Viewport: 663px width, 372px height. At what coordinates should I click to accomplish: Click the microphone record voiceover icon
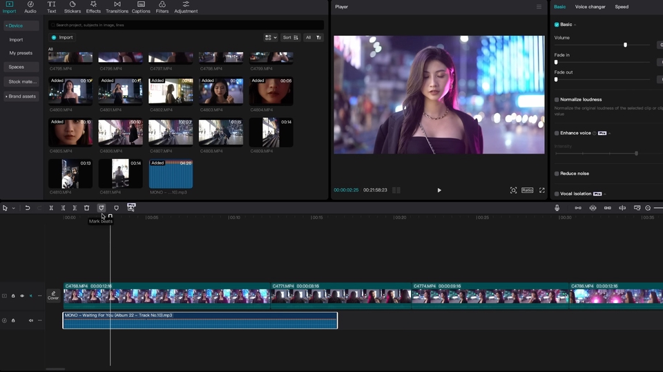pyautogui.click(x=557, y=207)
